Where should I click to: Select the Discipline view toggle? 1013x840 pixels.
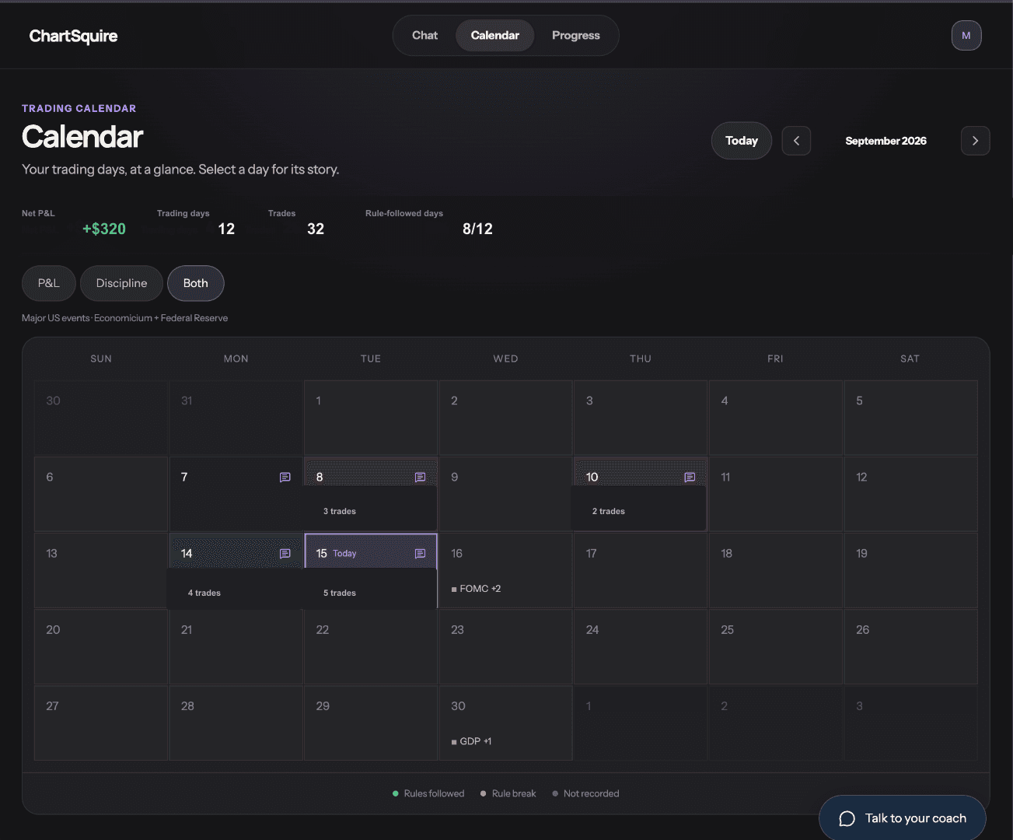click(121, 283)
